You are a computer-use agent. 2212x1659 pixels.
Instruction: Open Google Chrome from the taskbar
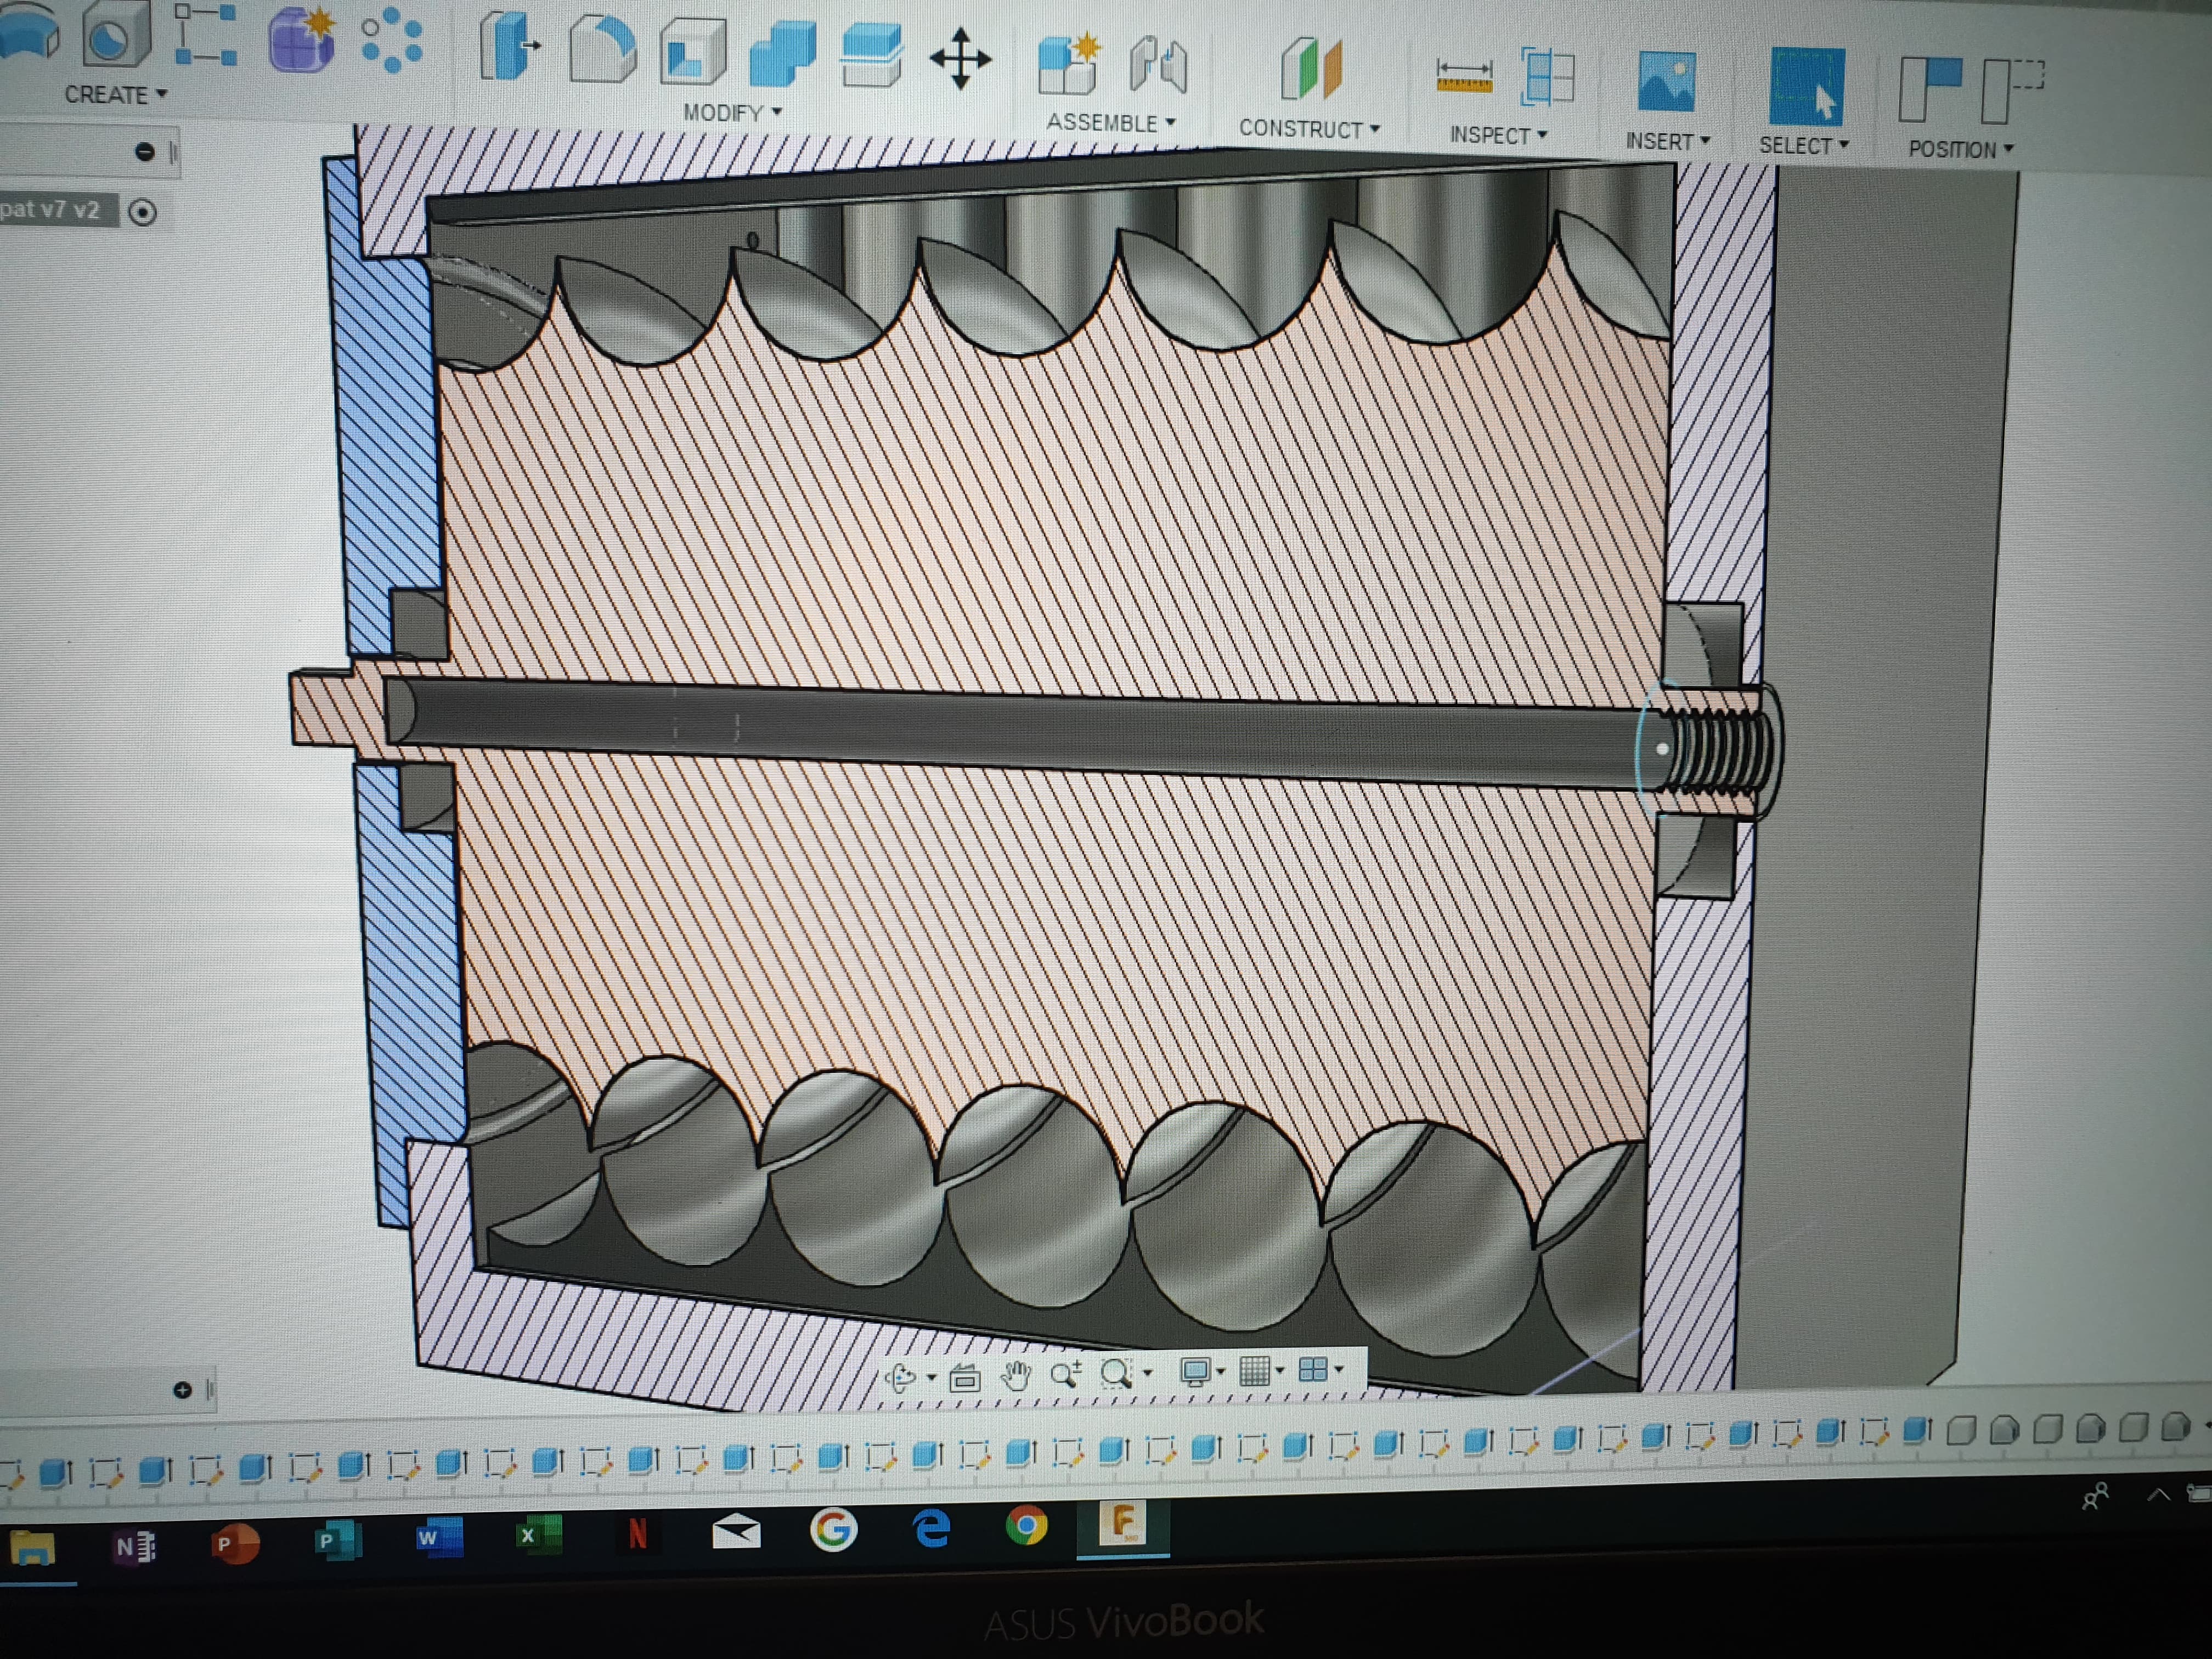click(1027, 1525)
